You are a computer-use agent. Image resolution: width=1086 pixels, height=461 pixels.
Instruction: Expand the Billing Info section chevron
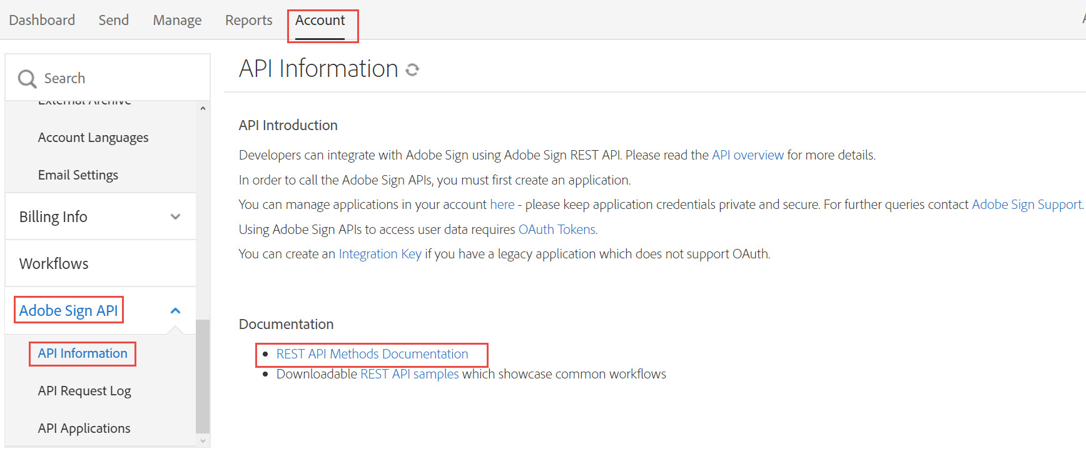tap(175, 216)
